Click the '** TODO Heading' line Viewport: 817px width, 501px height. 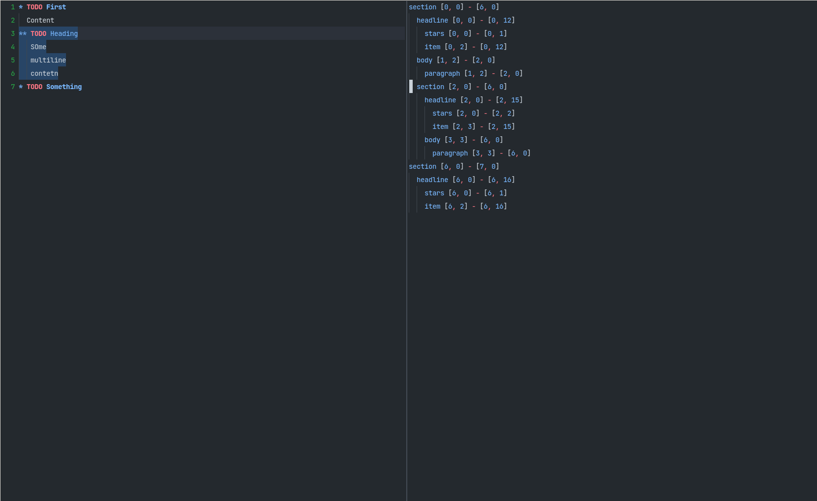coord(48,33)
